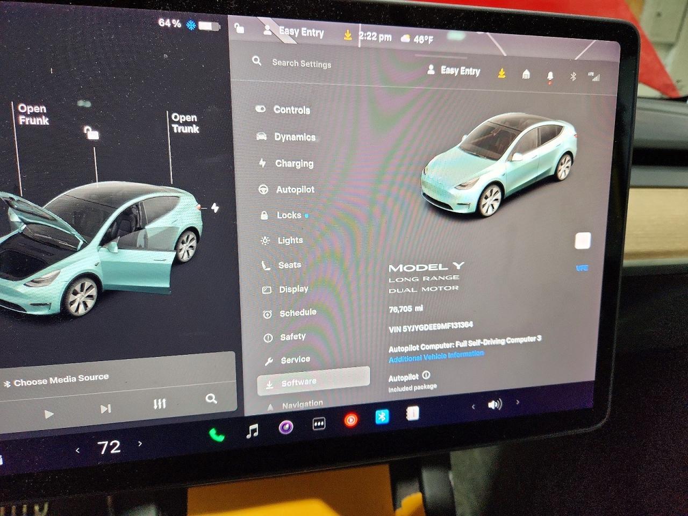Image resolution: width=688 pixels, height=516 pixels.
Task: Increase volume with the right arrow
Action: coord(518,402)
